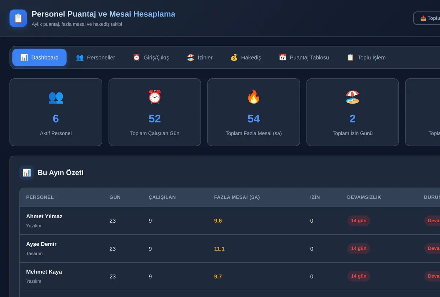Click the beach umbrella icon above Toplam İzin Günü

tap(353, 97)
